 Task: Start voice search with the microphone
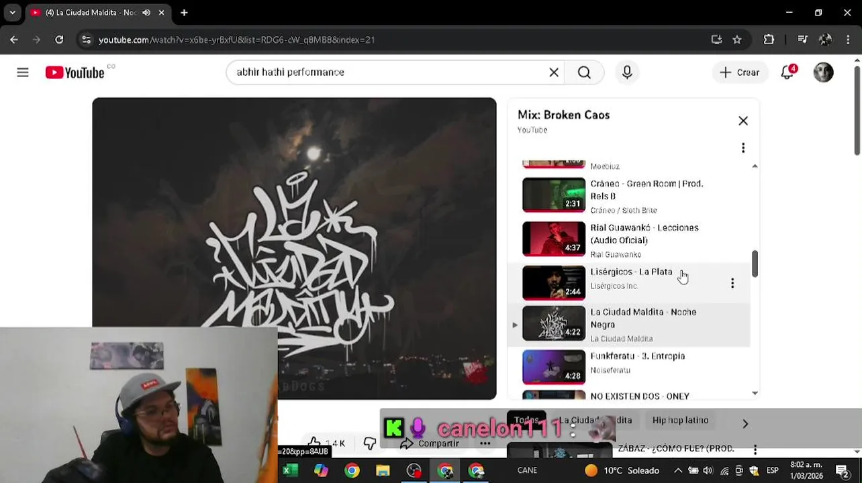click(x=627, y=72)
